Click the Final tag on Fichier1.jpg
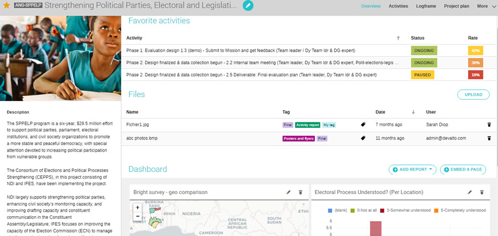Screen dimensions: 498x236 click(x=288, y=125)
